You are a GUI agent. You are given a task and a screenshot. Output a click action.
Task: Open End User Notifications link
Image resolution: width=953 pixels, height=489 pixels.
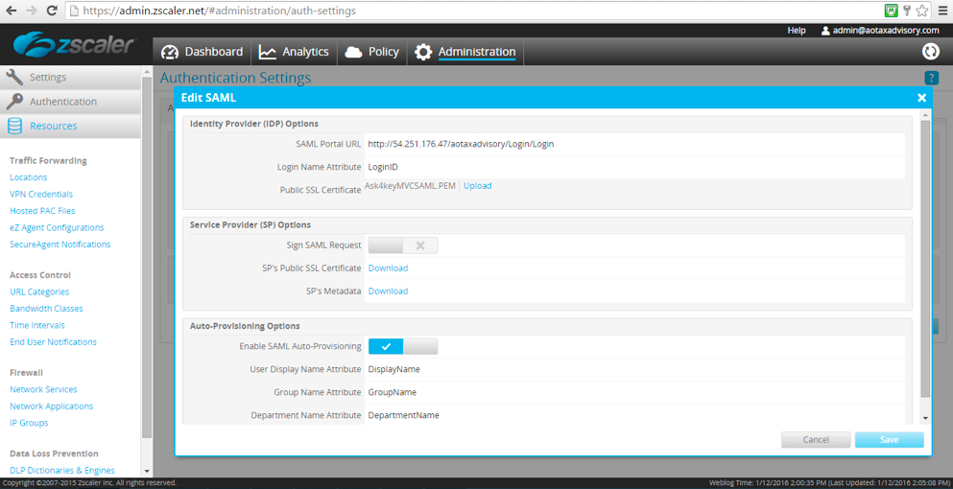pos(53,342)
